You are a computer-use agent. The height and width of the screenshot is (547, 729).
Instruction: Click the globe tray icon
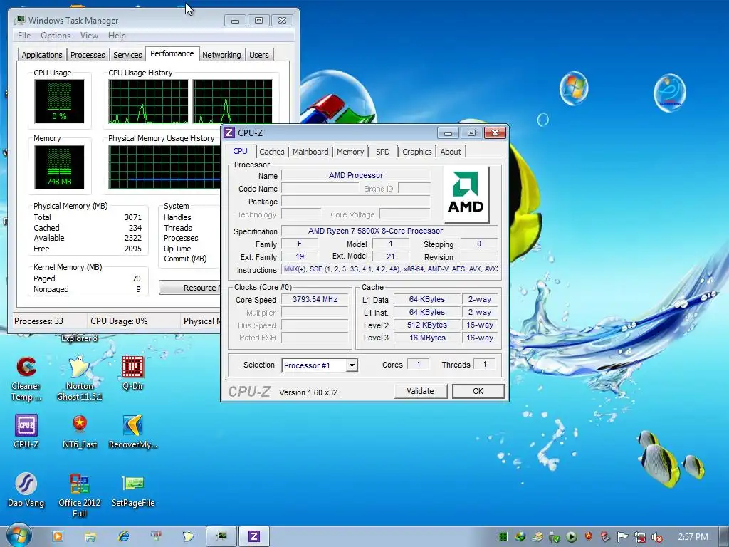(x=520, y=537)
